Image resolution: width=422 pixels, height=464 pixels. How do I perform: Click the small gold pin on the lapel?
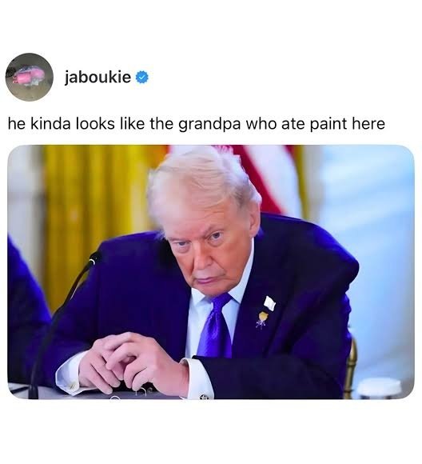pyautogui.click(x=261, y=320)
